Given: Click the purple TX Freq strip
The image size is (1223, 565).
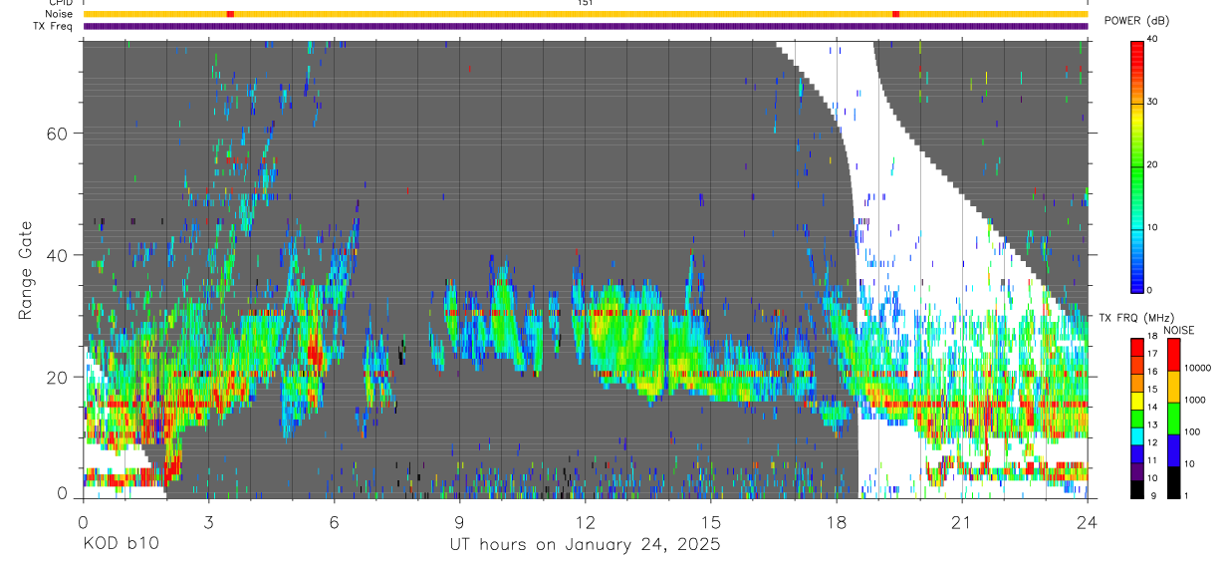Looking at the screenshot, I should click(x=586, y=26).
